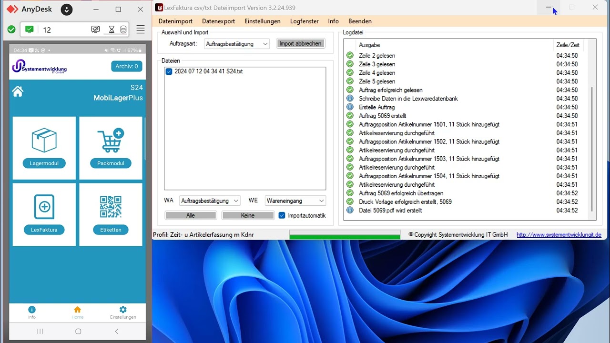Open Einstellungen gear icon in the phone app
The image size is (610, 343).
[123, 310]
